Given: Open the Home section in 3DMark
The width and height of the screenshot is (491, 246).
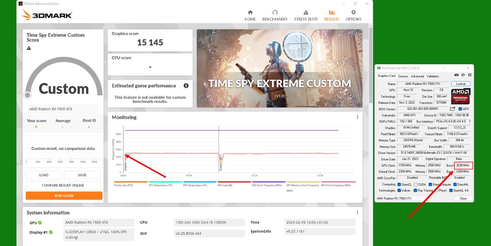Looking at the screenshot, I should coord(250,15).
